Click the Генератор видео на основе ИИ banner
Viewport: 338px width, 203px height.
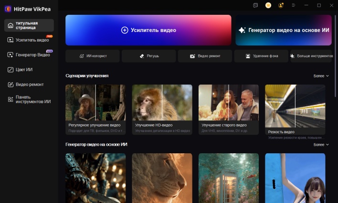(284, 30)
